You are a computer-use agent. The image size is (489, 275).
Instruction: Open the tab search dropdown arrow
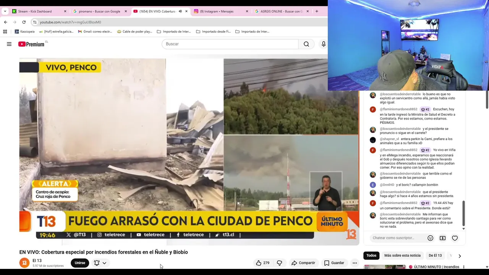(x=5, y=11)
